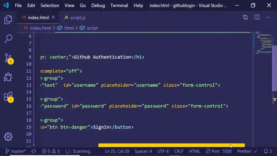Open Source Control view with 2 changes

tap(9, 59)
